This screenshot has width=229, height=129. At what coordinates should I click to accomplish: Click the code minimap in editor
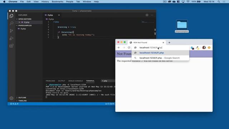click(x=147, y=22)
